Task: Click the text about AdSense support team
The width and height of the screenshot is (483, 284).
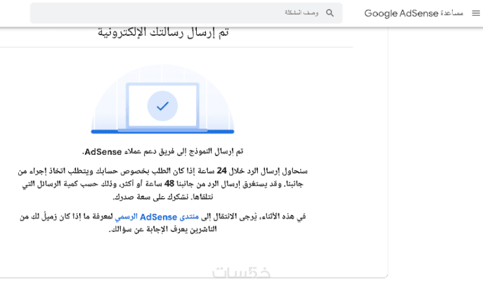Action: [162, 152]
